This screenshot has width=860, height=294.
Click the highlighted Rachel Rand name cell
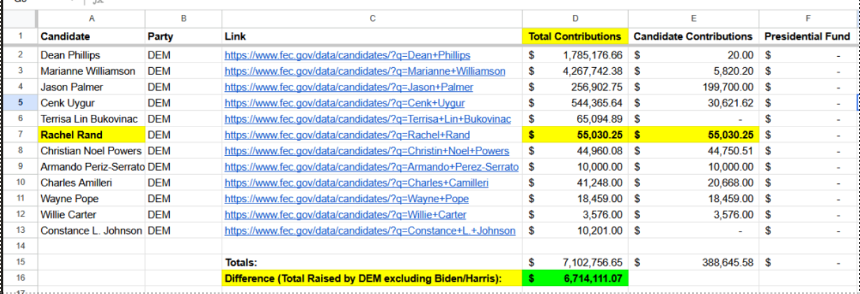pos(91,135)
